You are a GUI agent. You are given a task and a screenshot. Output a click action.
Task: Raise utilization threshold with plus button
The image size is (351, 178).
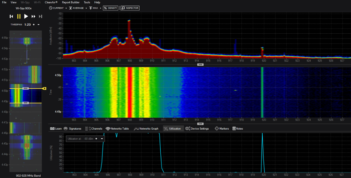pos(96,139)
